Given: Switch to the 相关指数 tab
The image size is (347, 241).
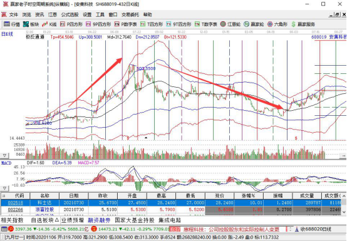Looking at the screenshot, I should [x=13, y=220].
